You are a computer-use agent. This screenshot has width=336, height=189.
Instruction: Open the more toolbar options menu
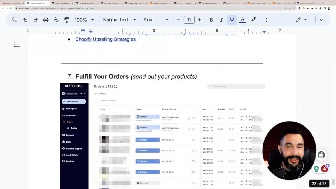click(x=267, y=20)
